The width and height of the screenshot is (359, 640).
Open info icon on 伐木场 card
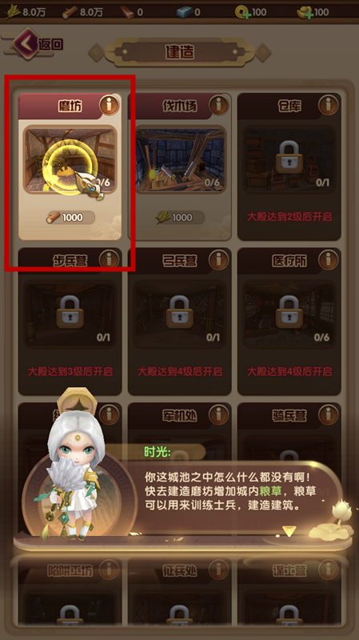click(x=218, y=106)
